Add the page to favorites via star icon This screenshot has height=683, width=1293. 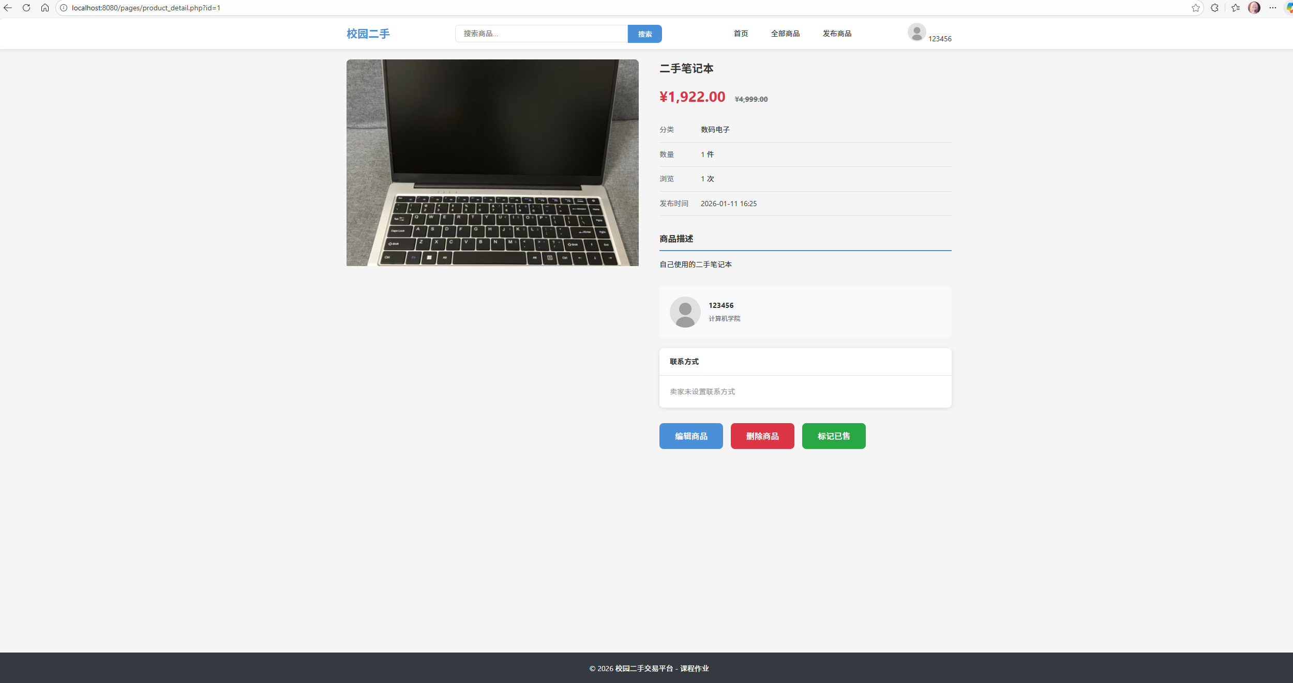[1196, 8]
